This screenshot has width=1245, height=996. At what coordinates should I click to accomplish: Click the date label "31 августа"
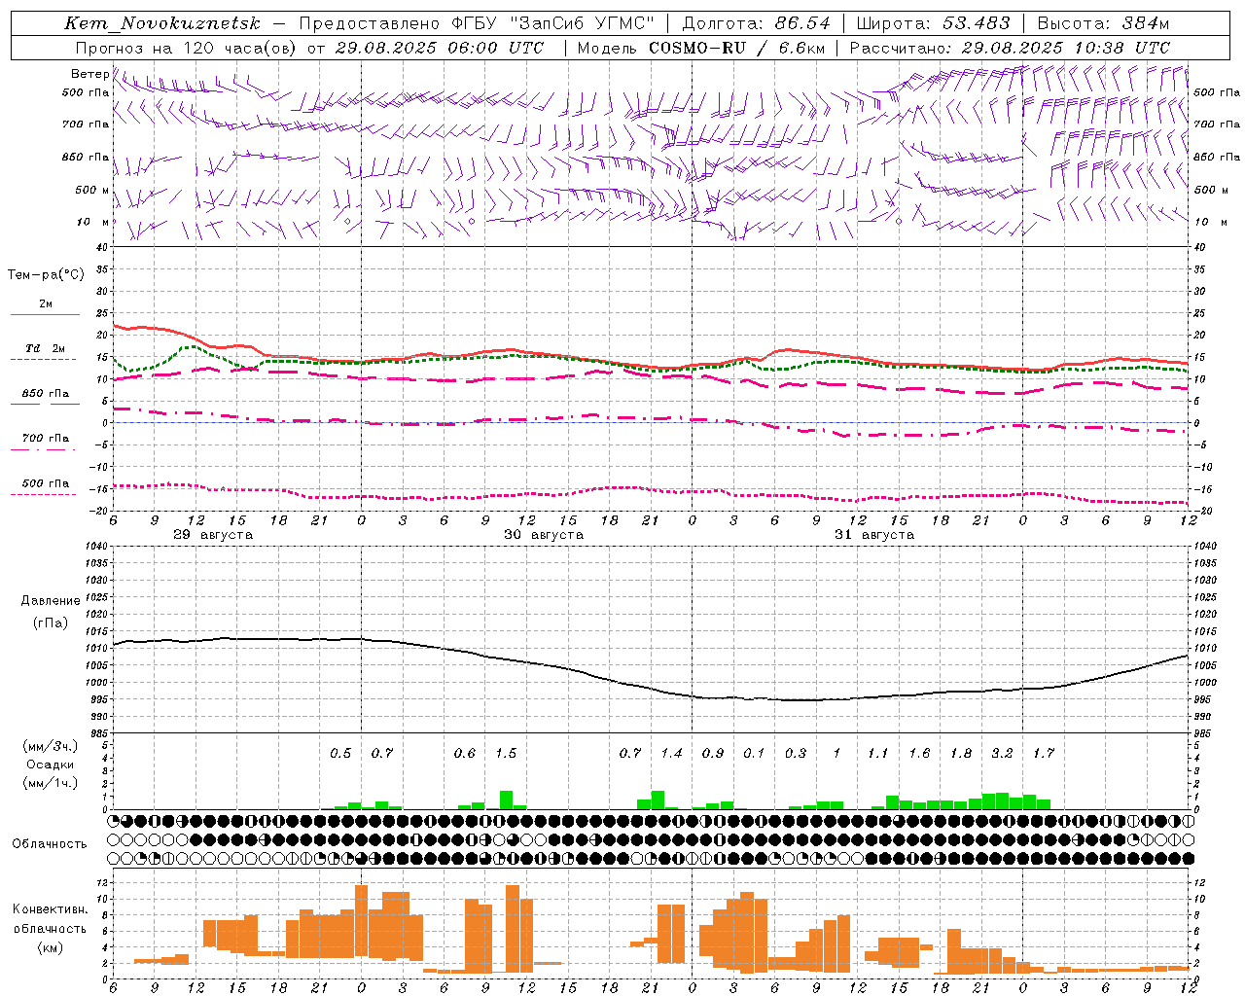[x=874, y=535]
